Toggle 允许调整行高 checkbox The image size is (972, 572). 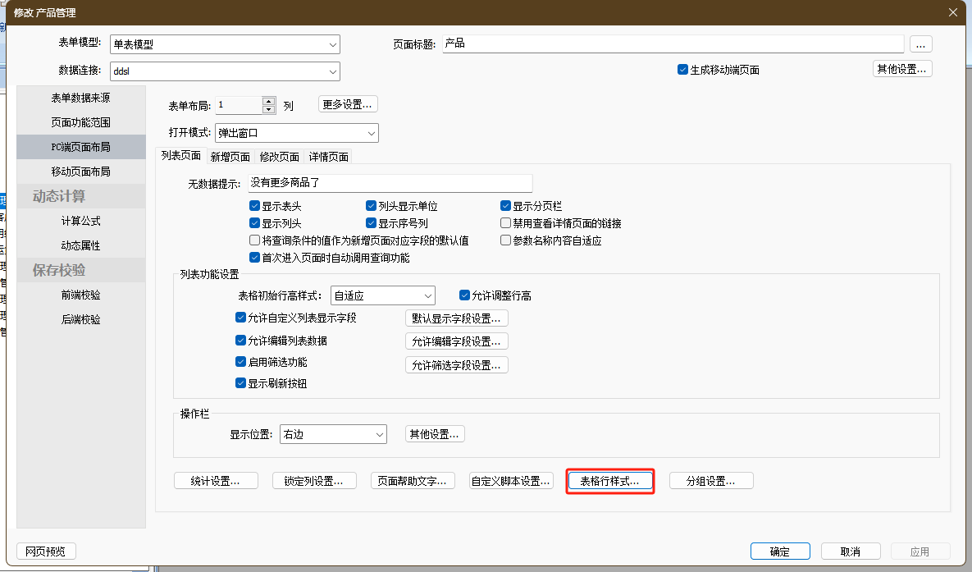pos(465,295)
